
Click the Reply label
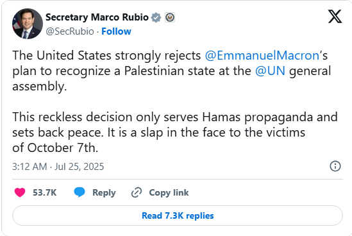point(104,192)
